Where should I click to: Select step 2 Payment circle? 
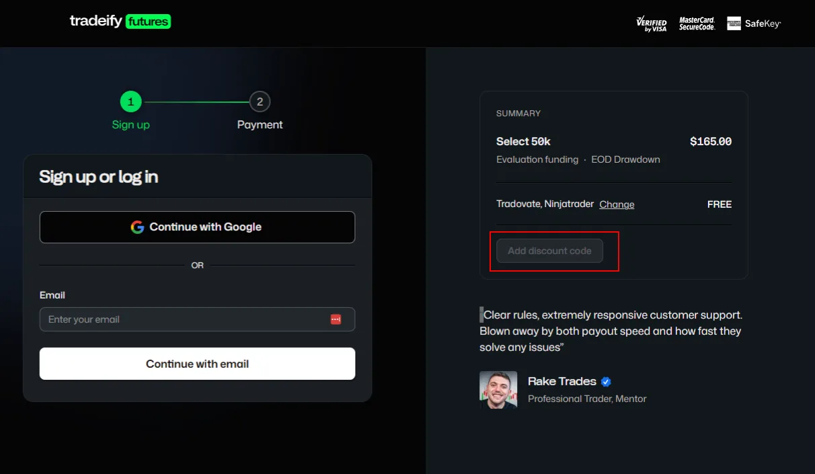coord(260,102)
